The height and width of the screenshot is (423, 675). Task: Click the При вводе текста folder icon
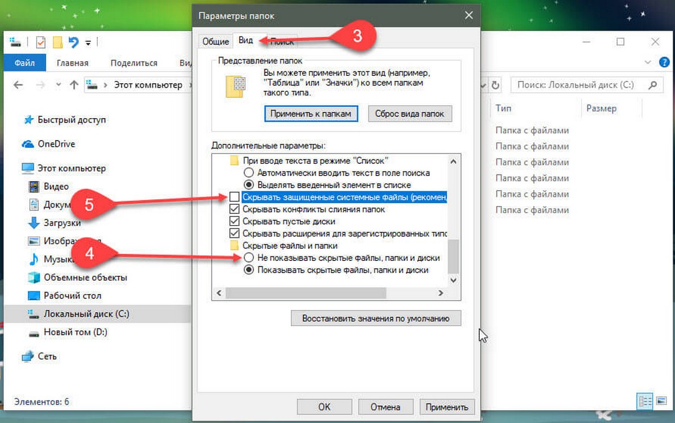point(235,161)
